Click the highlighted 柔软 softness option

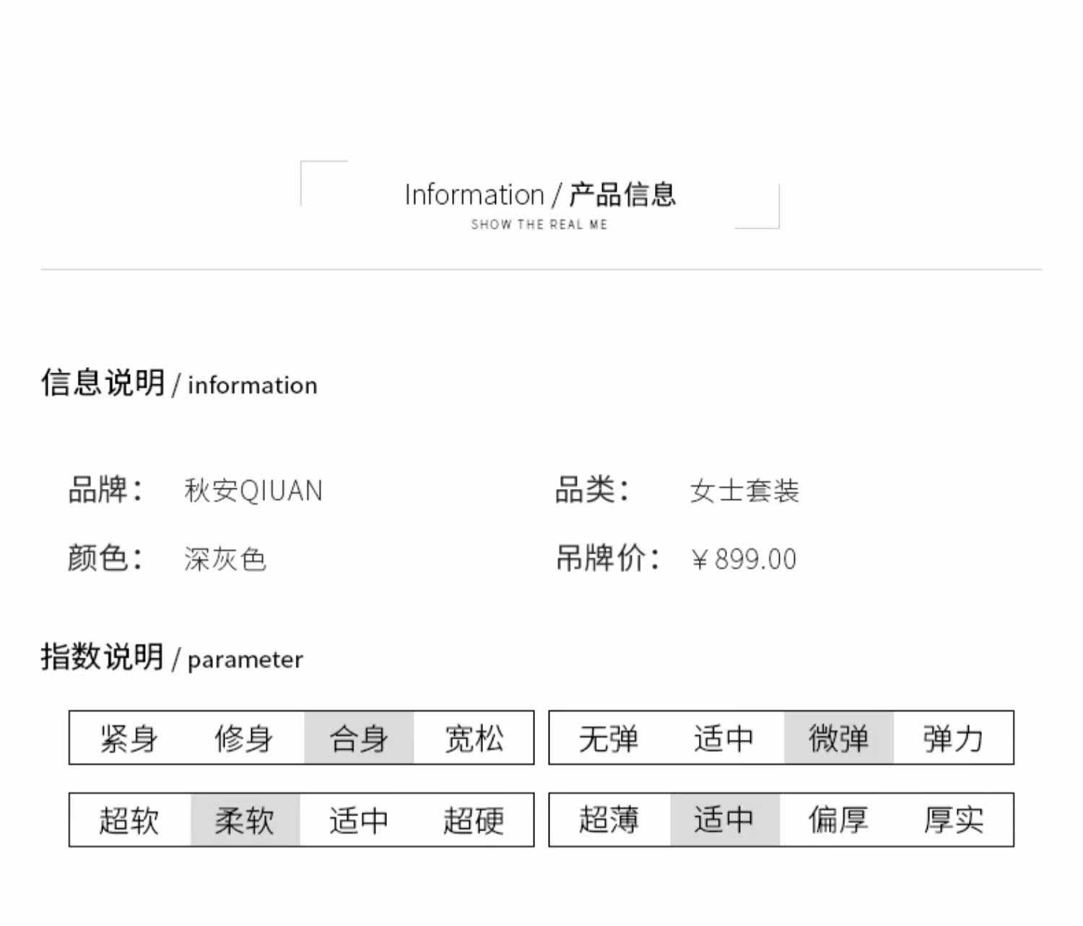(x=244, y=821)
